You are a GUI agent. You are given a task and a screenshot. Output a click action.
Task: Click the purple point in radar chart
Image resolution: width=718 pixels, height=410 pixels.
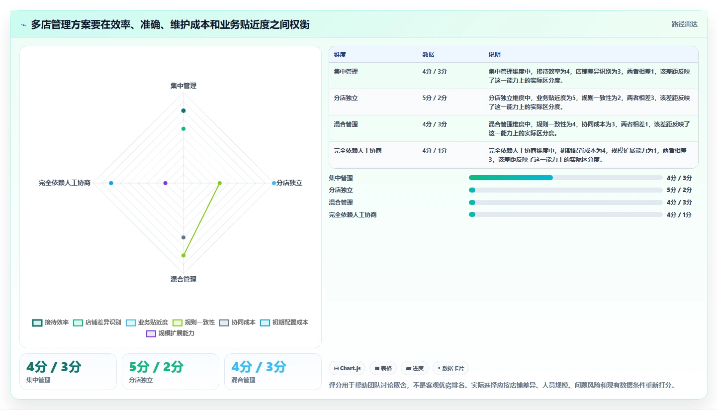(166, 183)
